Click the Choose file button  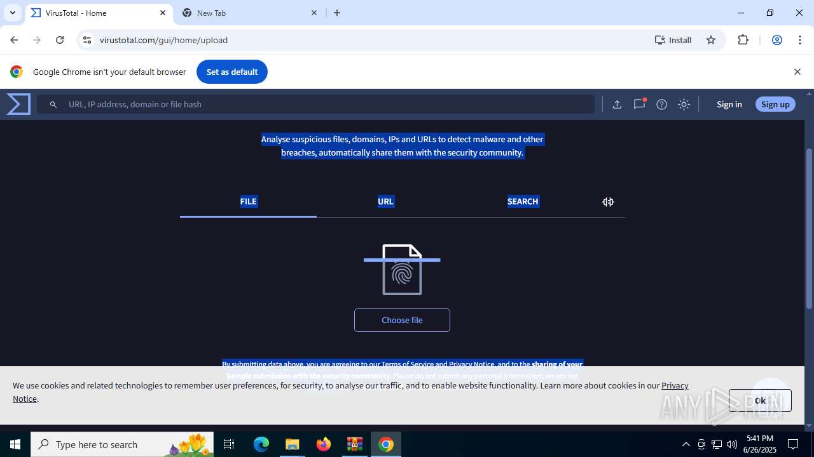point(402,320)
